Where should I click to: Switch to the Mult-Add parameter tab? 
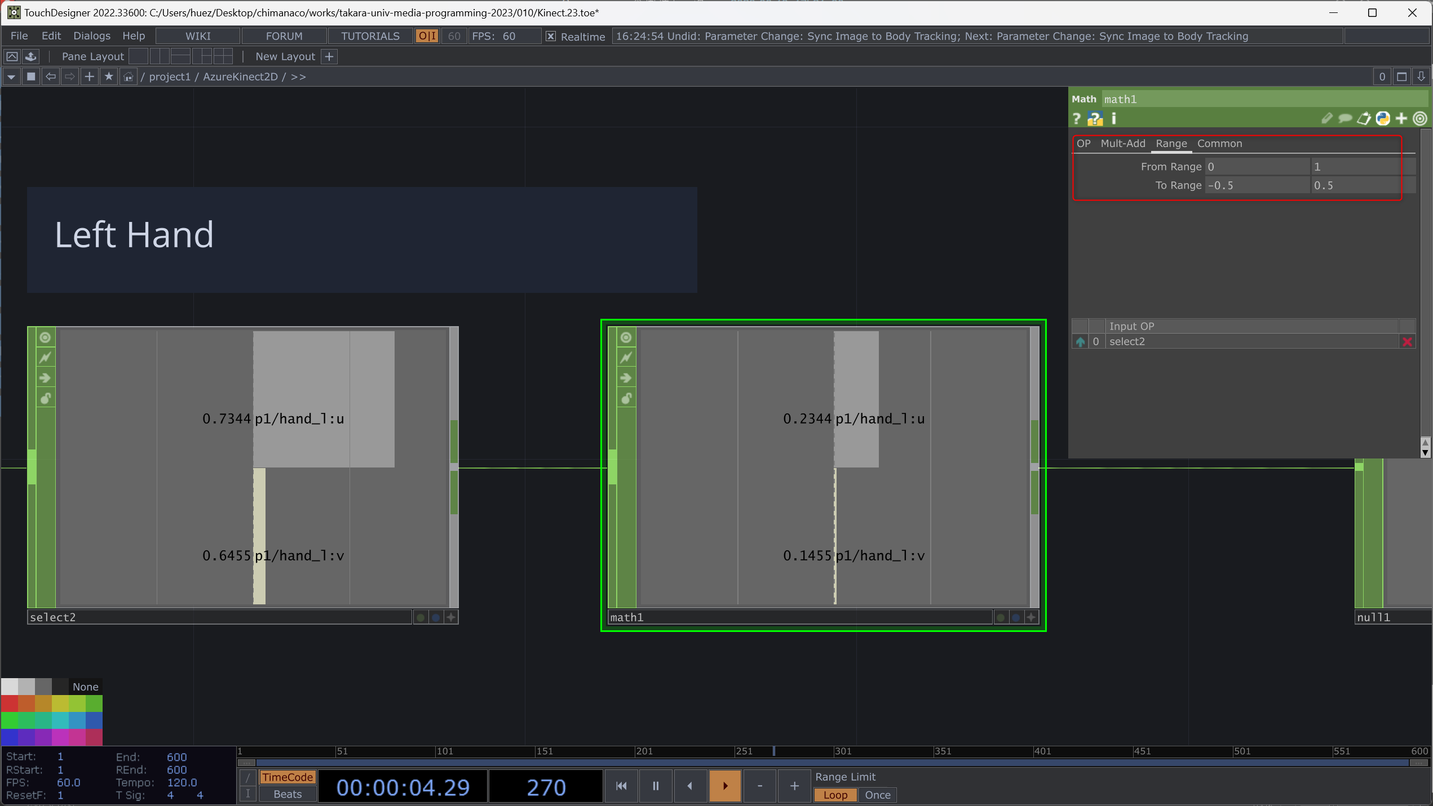coord(1122,144)
